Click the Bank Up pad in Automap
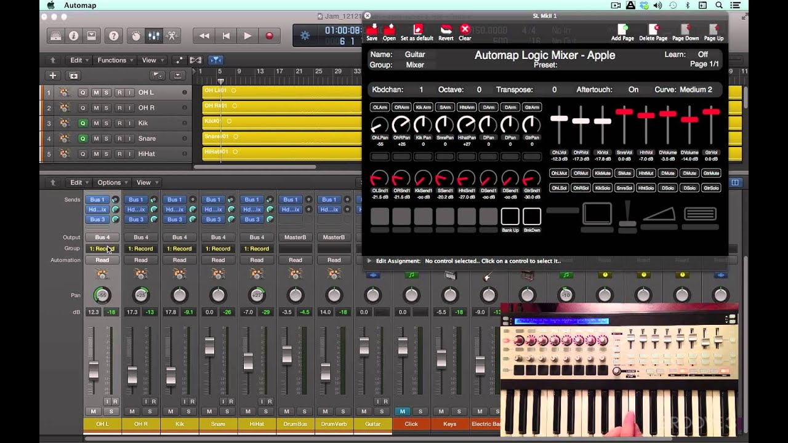The image size is (788, 443). (x=510, y=216)
